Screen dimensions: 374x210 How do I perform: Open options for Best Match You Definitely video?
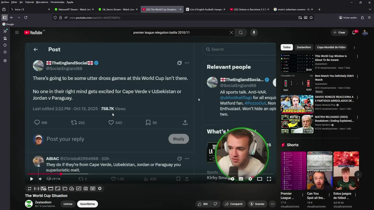coord(357,76)
